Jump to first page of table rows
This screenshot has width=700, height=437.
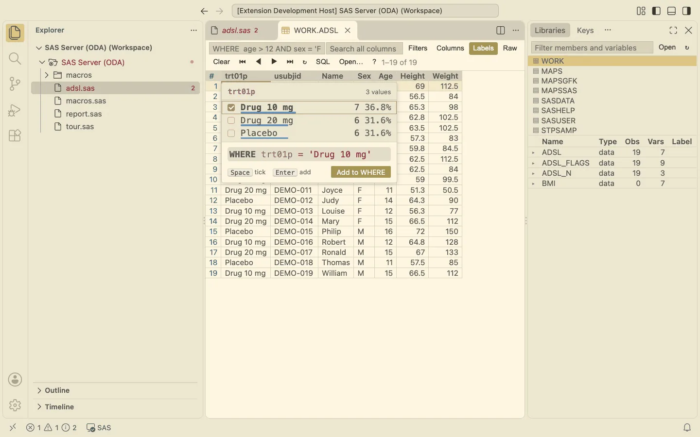(x=243, y=62)
